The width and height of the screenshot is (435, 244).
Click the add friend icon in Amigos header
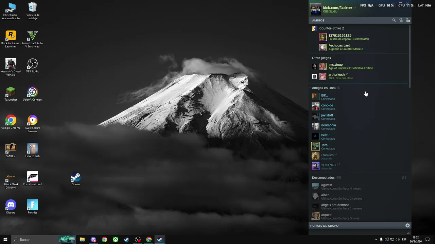pos(408,20)
